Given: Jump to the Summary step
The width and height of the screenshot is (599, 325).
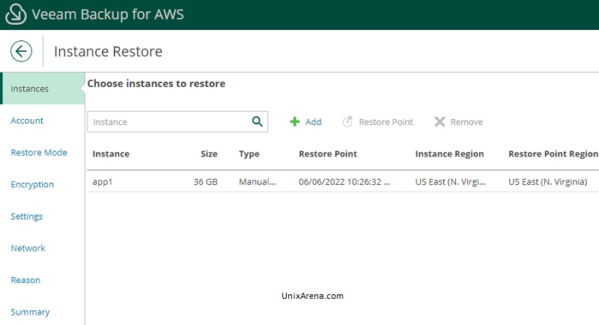Looking at the screenshot, I should pyautogui.click(x=30, y=312).
